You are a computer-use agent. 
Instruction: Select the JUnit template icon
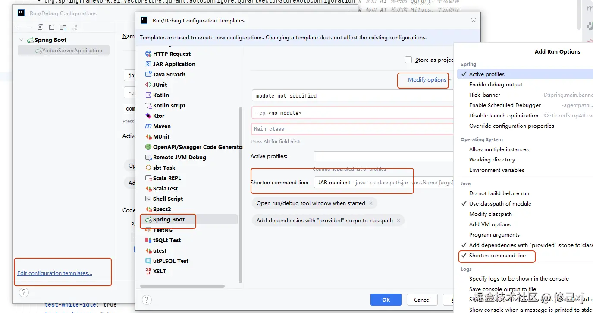tap(148, 85)
